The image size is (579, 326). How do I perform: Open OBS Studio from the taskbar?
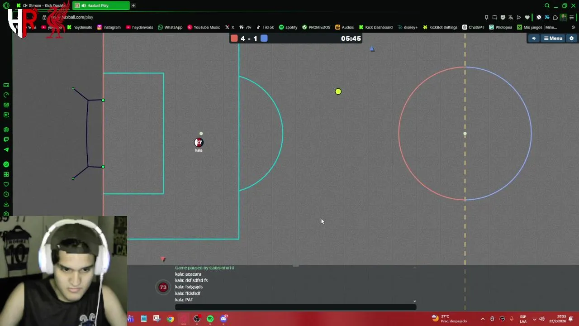[x=197, y=319]
